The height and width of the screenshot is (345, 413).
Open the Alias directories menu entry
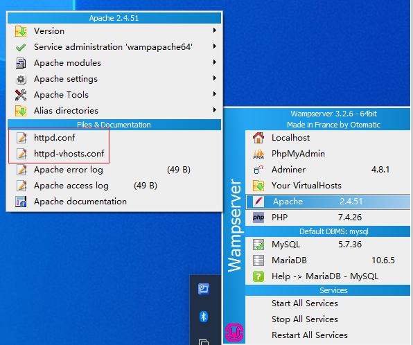[x=114, y=111]
